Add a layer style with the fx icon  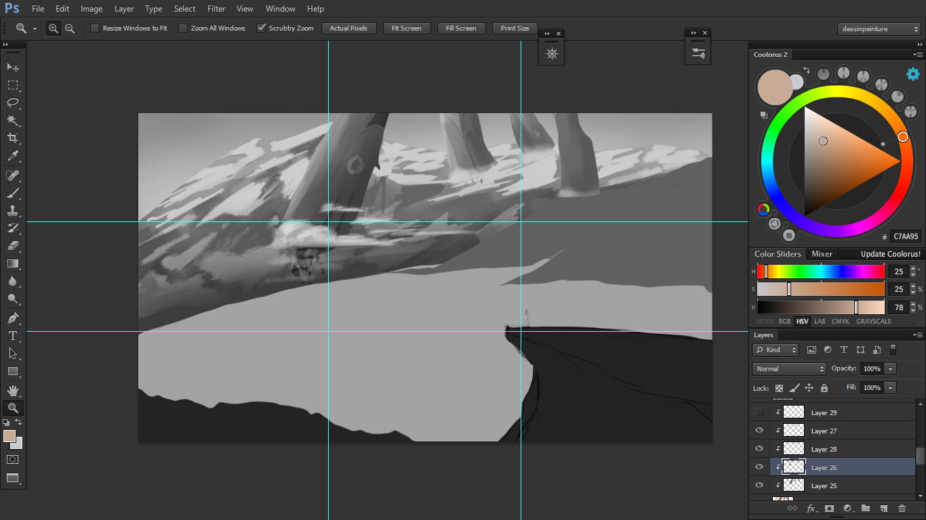(812, 508)
